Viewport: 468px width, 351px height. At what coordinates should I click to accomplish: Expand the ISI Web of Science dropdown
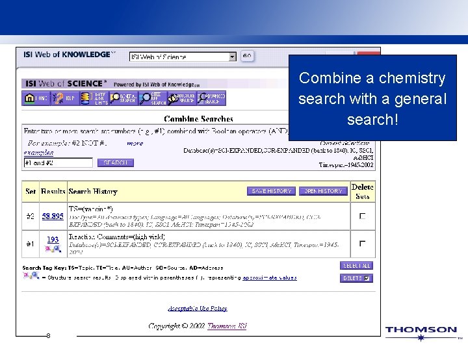click(232, 57)
